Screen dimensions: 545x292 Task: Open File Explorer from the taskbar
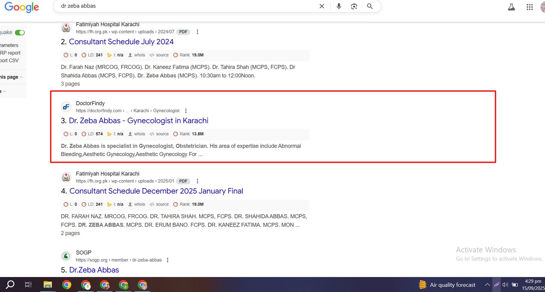click(47, 285)
